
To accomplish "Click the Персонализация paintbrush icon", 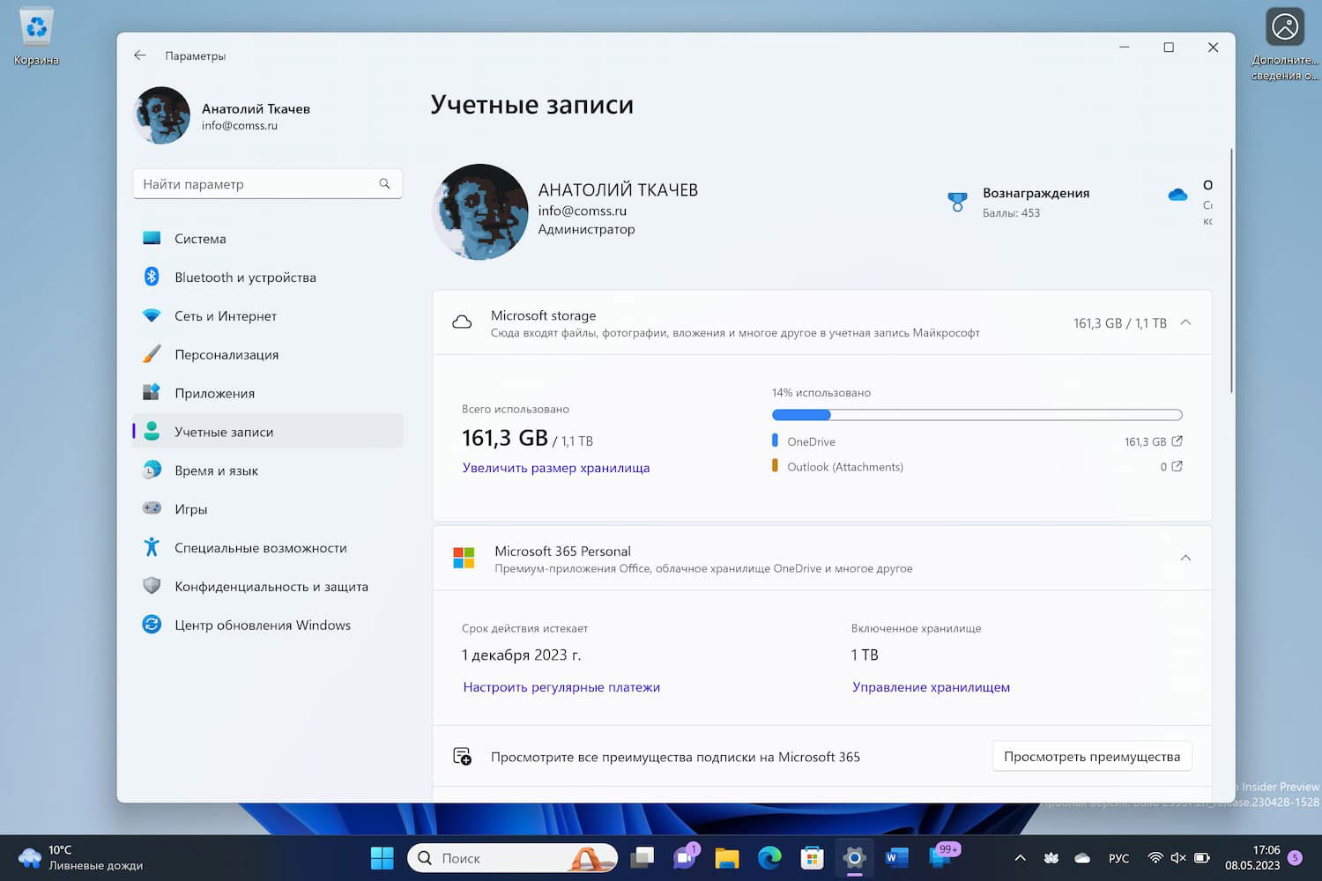I will [x=152, y=354].
